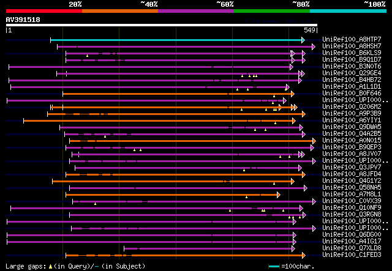The height and width of the screenshot is (271, 392).
Task: Select the UniRef100_Q4G1Y2 label
Action: [x=352, y=181]
